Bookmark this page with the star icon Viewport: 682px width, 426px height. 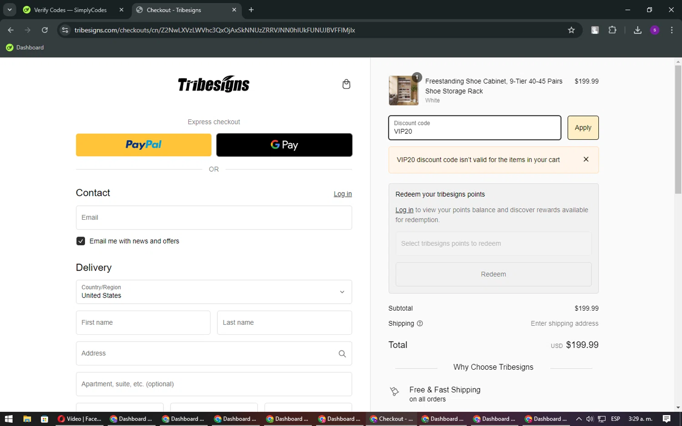click(571, 30)
